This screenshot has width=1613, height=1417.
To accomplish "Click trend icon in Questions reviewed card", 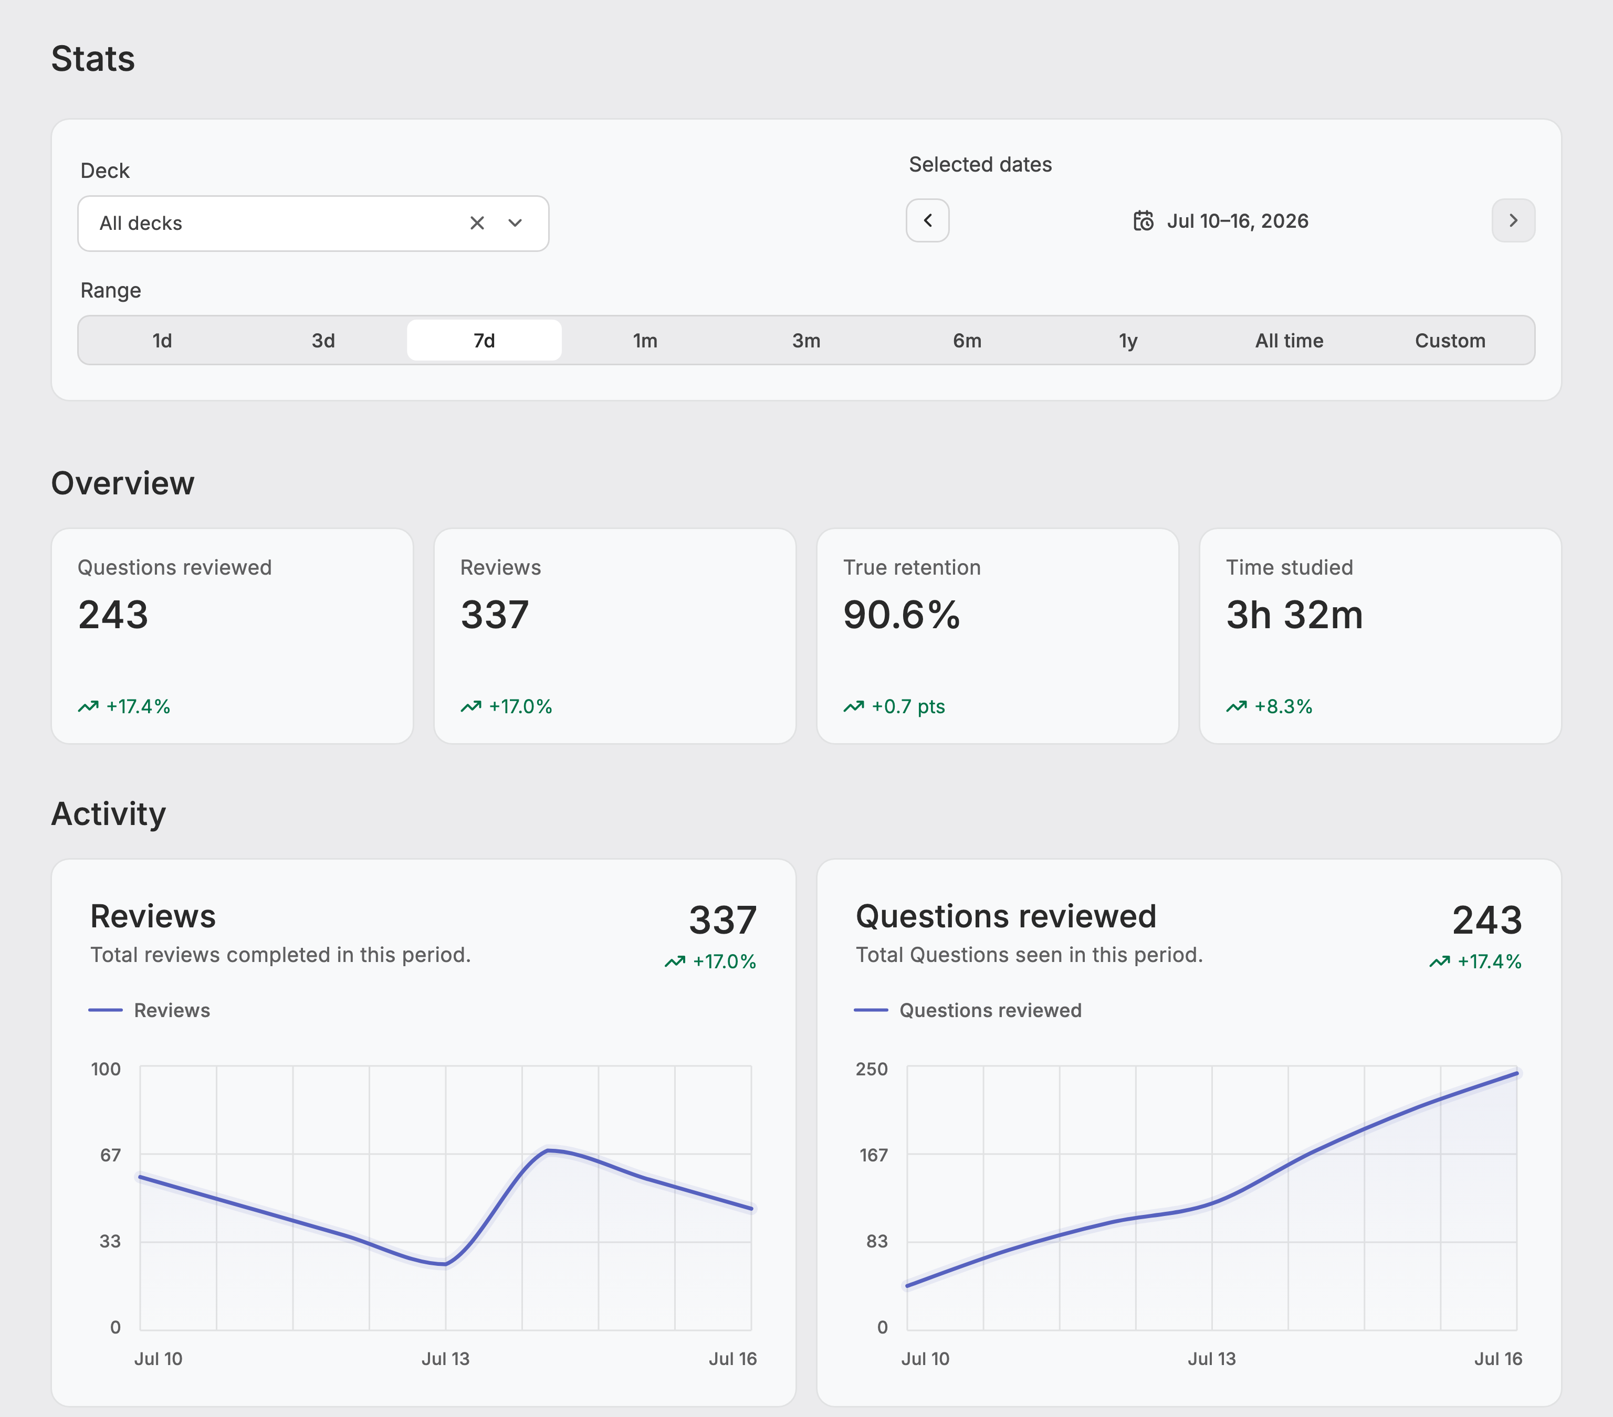I will (88, 706).
